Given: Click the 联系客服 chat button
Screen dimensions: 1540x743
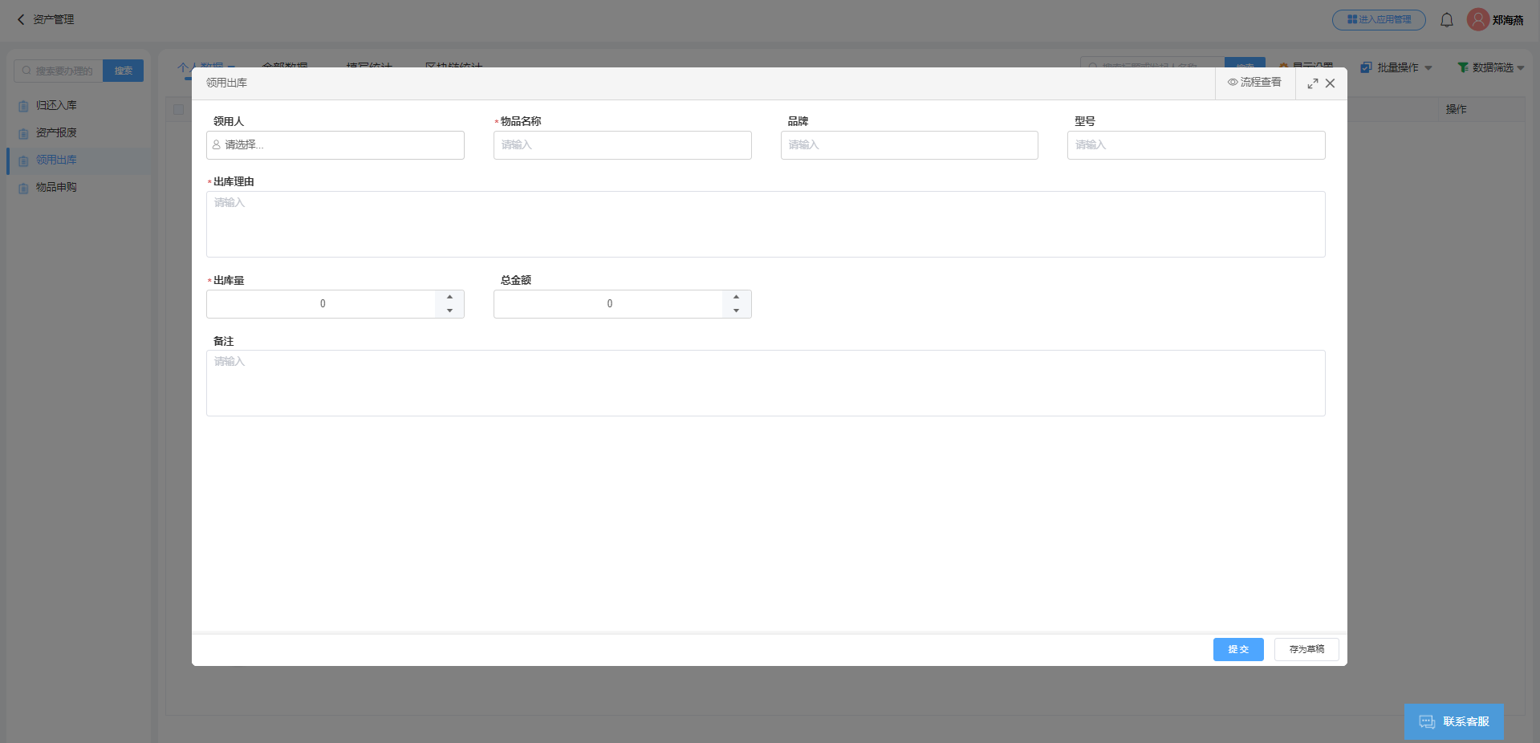Looking at the screenshot, I should pyautogui.click(x=1453, y=721).
